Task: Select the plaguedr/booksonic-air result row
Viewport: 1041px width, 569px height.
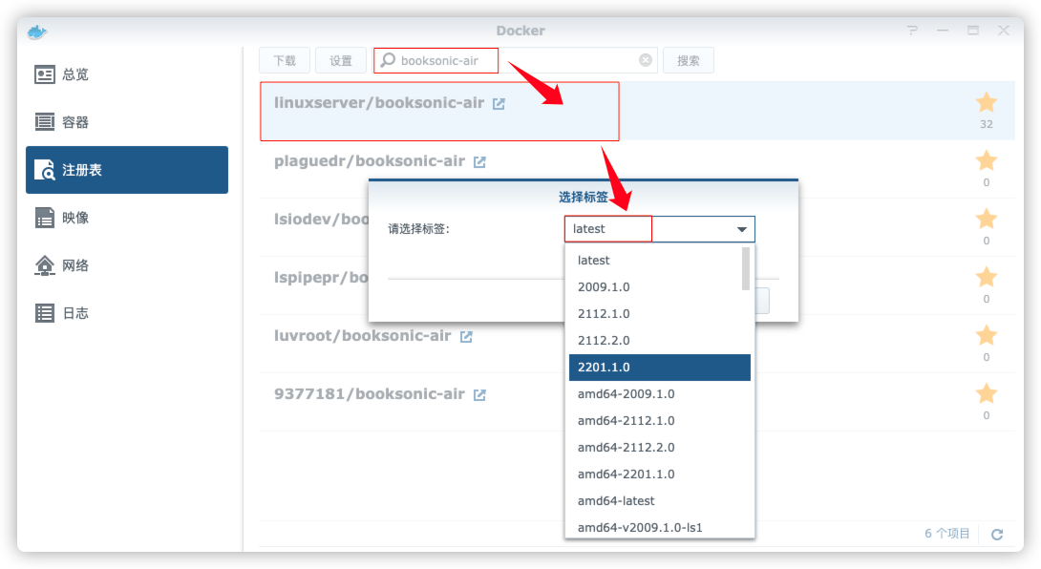Action: coord(637,169)
